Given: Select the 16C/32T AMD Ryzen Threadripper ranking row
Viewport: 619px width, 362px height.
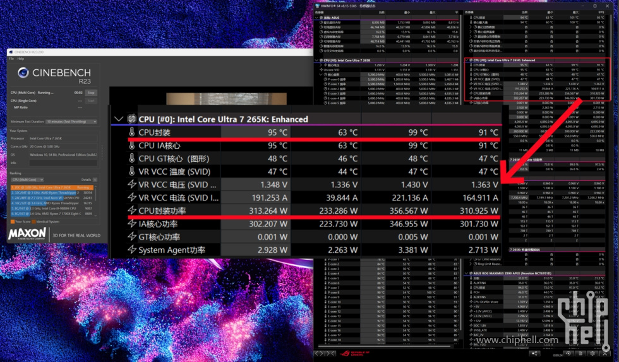Looking at the screenshot, I should (52, 203).
